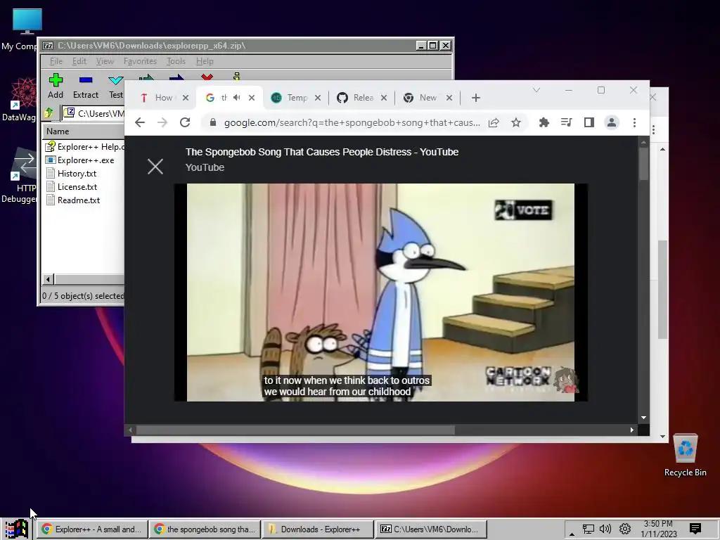
Task: Close the 'Temp' tab
Action: pos(318,98)
